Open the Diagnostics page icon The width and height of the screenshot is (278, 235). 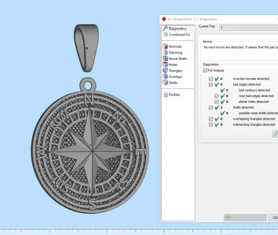coord(165,28)
